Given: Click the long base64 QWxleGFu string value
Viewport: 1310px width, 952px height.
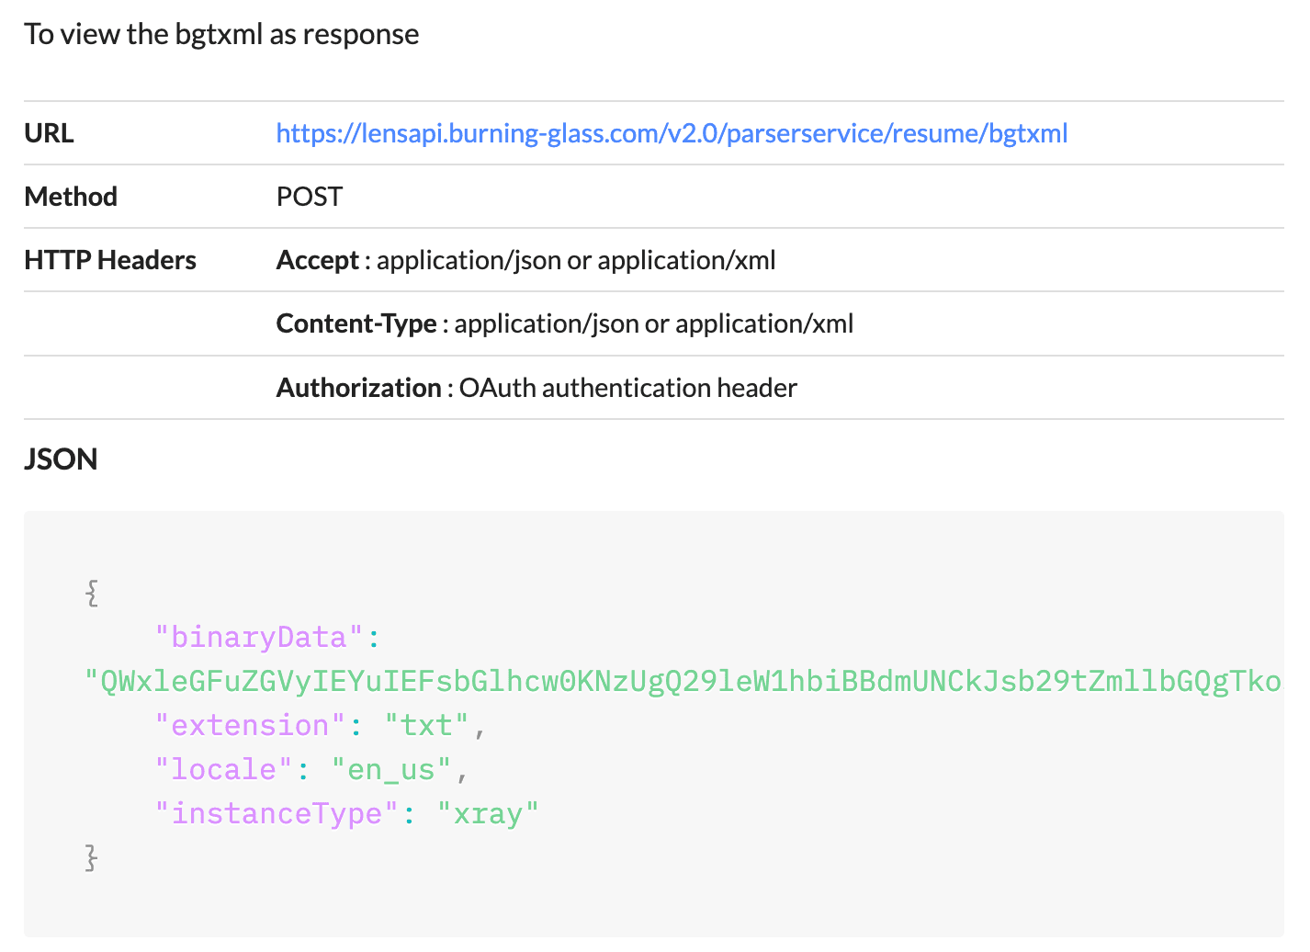Looking at the screenshot, I should pos(683,681).
